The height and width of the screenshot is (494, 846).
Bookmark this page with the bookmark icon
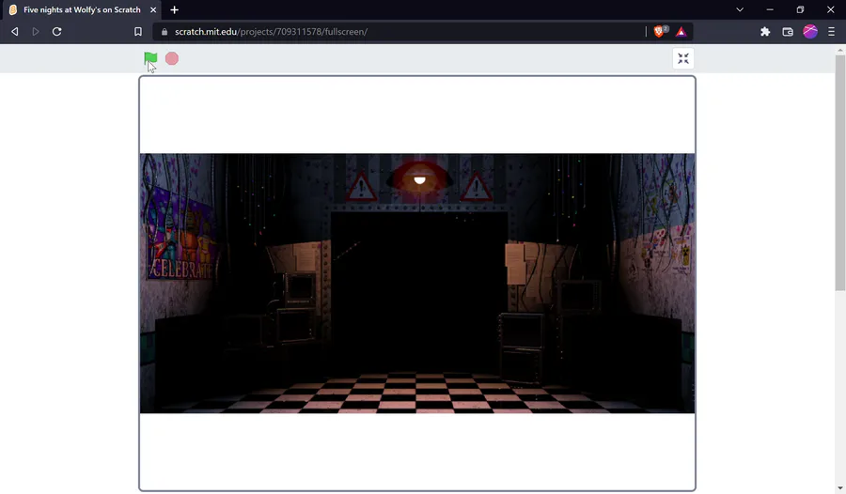pyautogui.click(x=138, y=32)
